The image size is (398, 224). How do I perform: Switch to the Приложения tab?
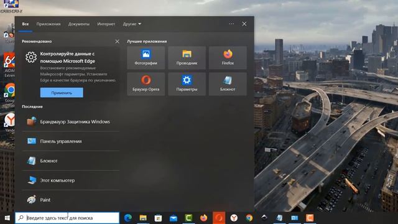click(49, 24)
